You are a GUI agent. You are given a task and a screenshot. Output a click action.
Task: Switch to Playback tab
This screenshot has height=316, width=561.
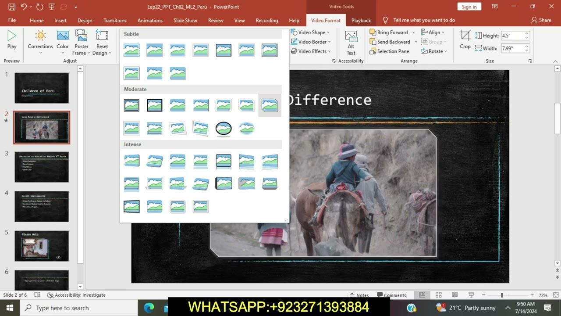click(361, 20)
